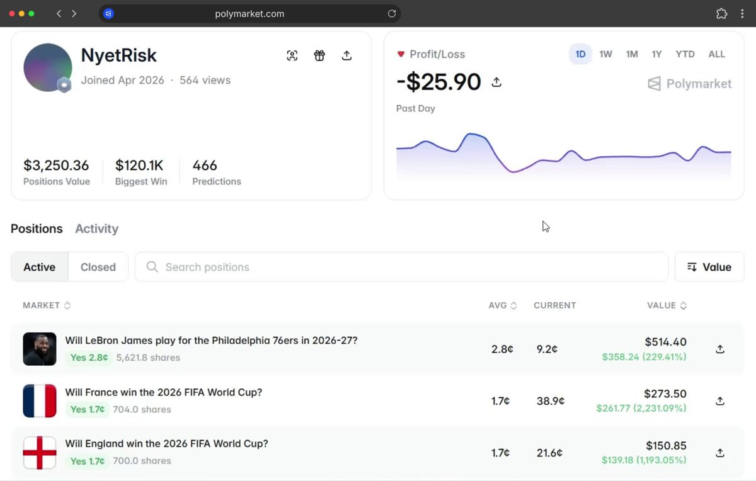The height and width of the screenshot is (481, 756).
Task: Share the LeBron James position
Action: coord(720,349)
